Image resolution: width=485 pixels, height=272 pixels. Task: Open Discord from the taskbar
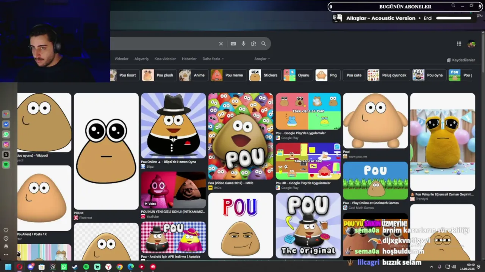31,267
